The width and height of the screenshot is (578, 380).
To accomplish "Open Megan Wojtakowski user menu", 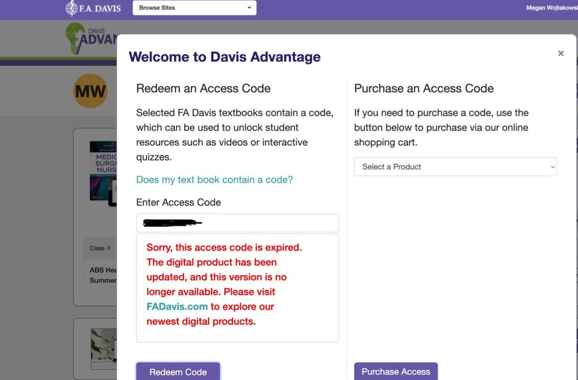I will (x=551, y=8).
